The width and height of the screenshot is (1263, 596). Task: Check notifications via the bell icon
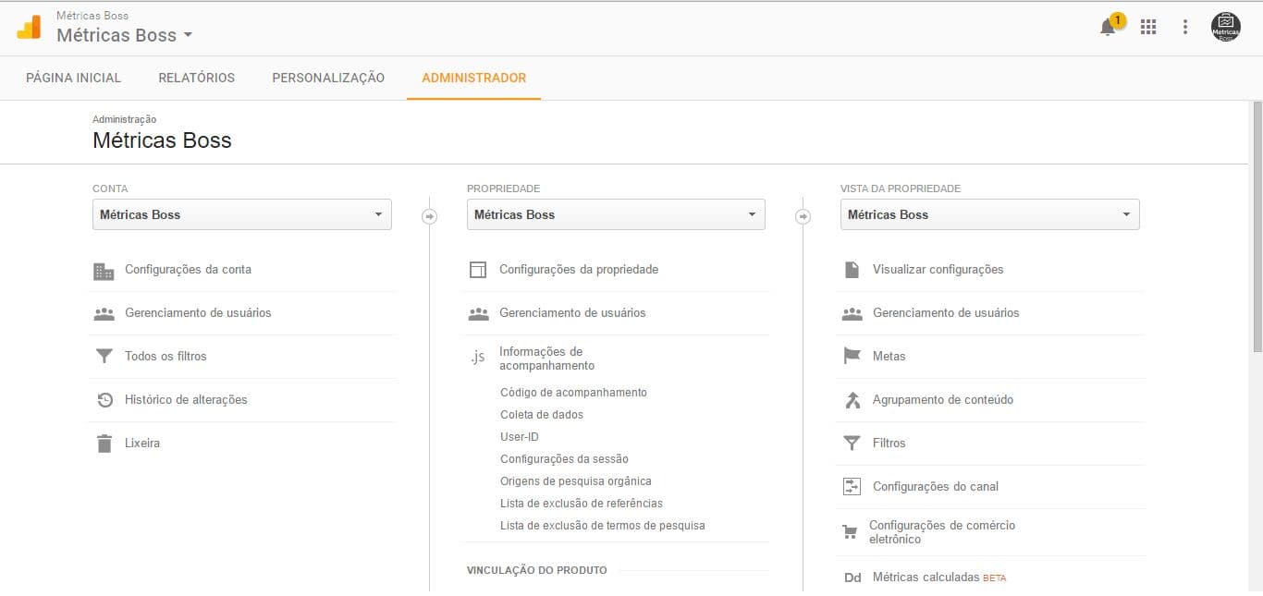[x=1107, y=26]
